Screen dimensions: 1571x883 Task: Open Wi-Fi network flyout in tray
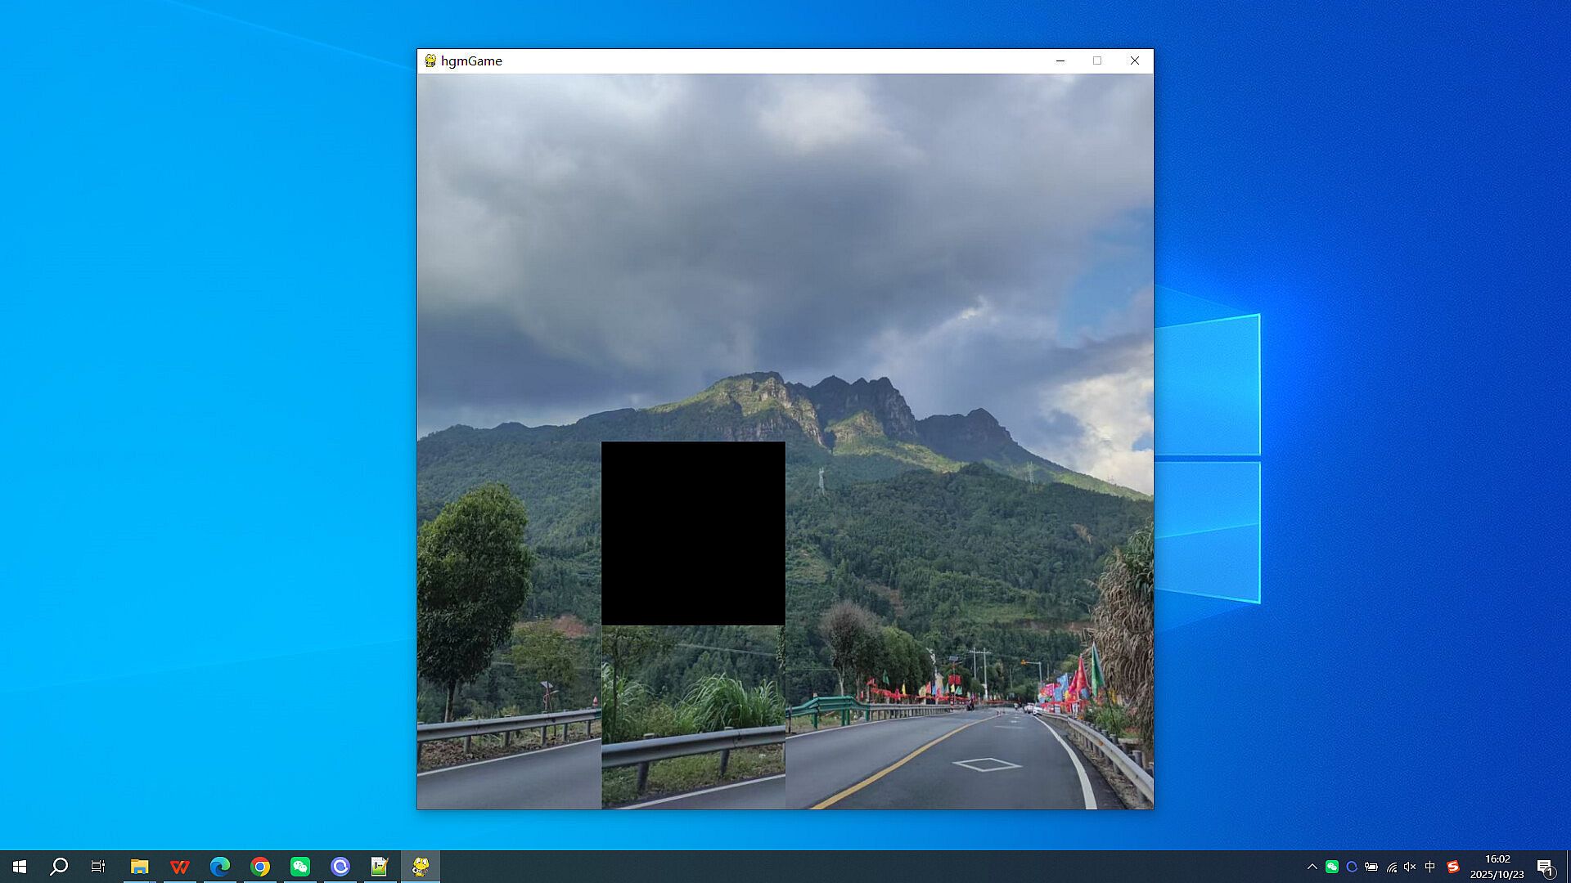(1391, 867)
